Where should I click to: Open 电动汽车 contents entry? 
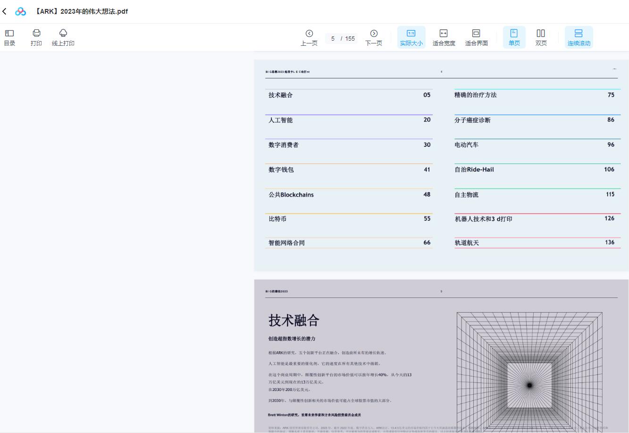[x=466, y=145]
